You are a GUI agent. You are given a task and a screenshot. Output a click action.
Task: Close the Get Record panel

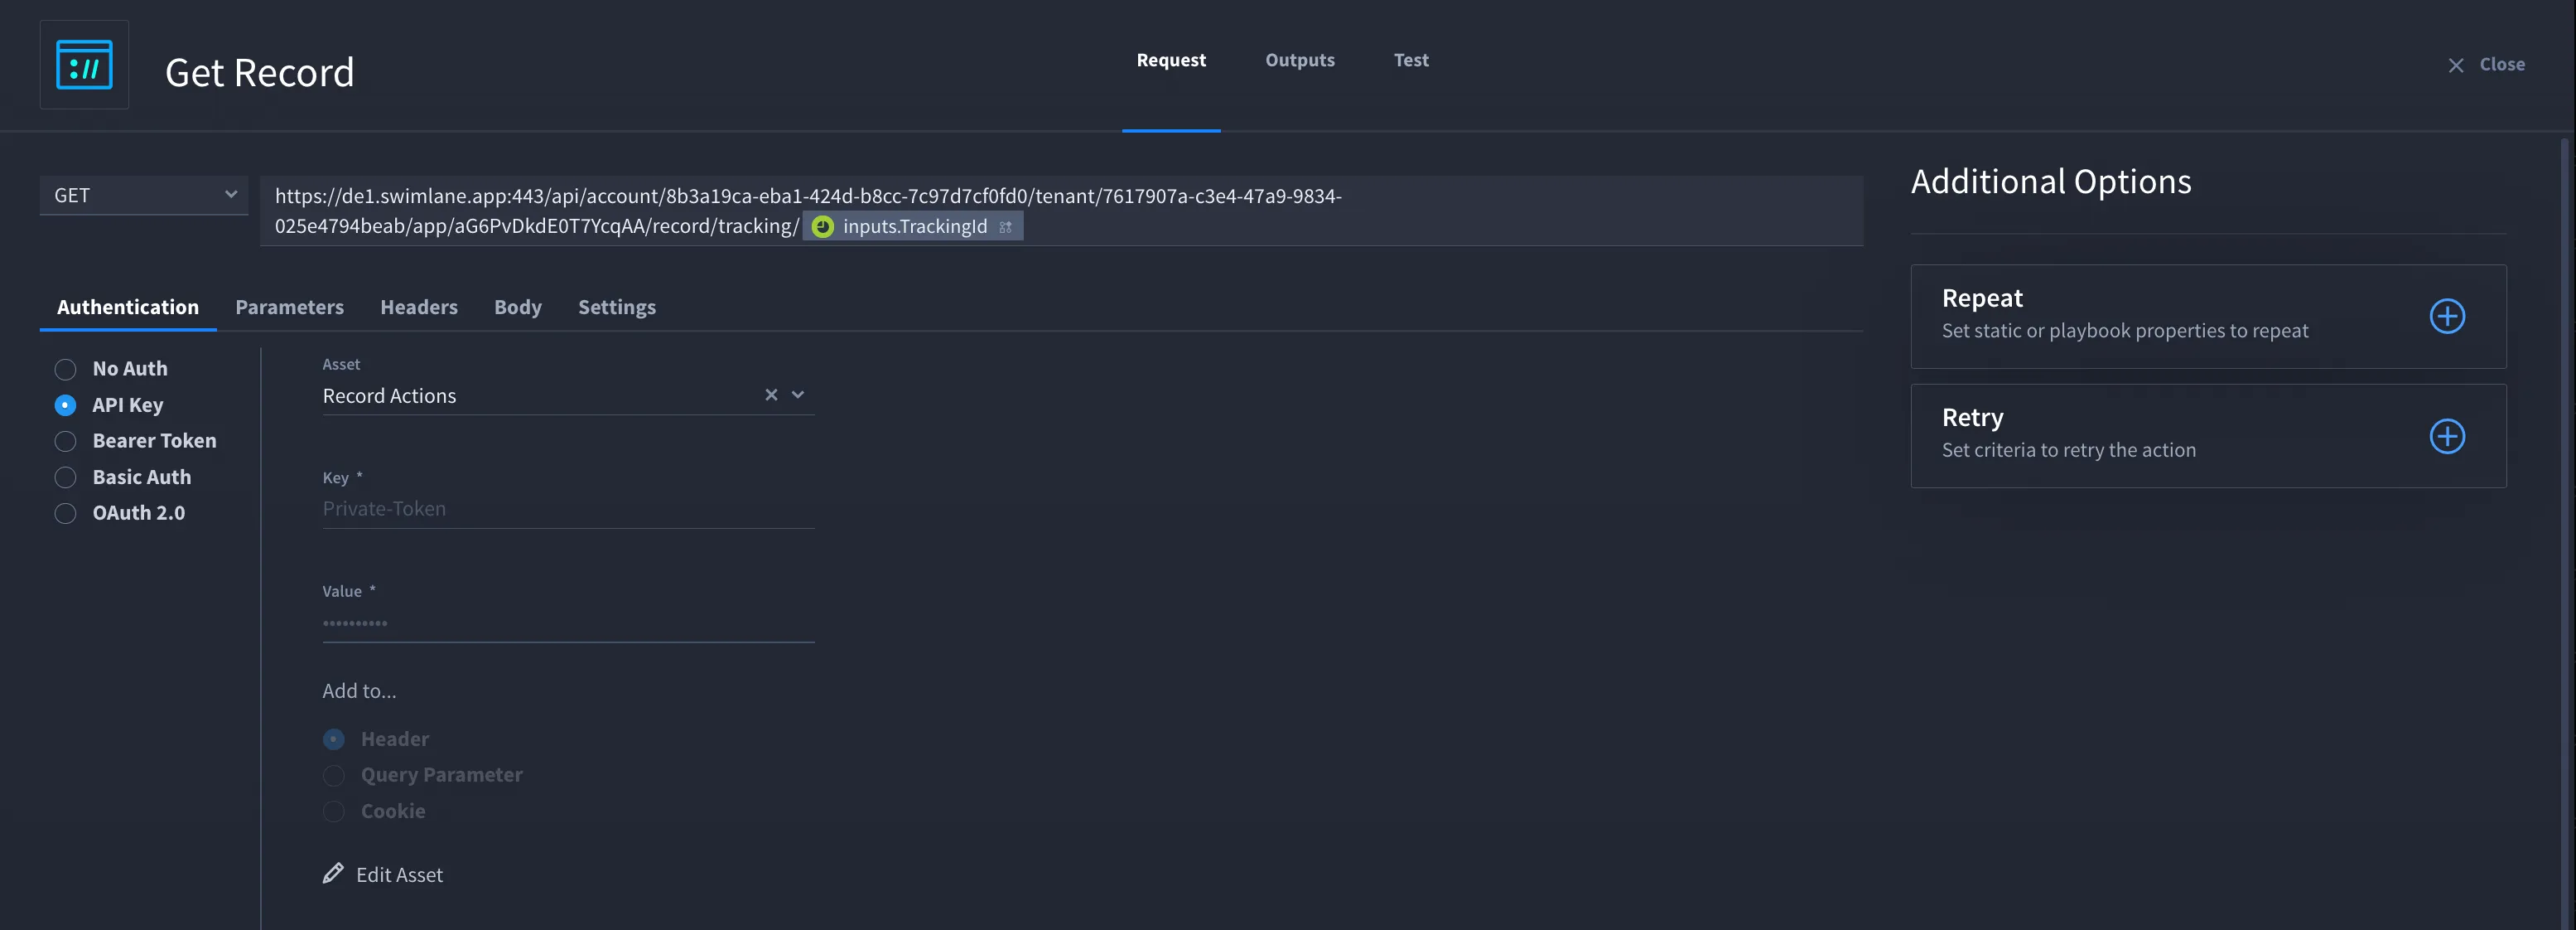(x=2486, y=65)
